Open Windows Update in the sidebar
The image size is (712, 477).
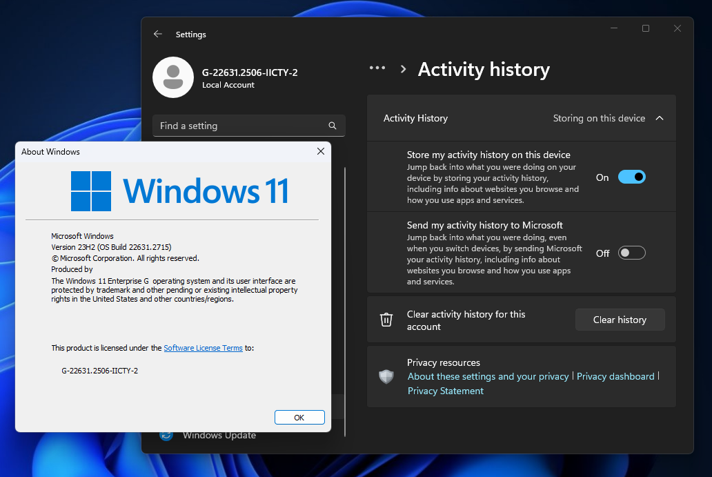point(219,435)
